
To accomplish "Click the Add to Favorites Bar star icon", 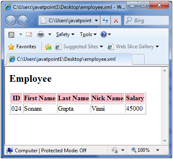I will [x=48, y=47].
